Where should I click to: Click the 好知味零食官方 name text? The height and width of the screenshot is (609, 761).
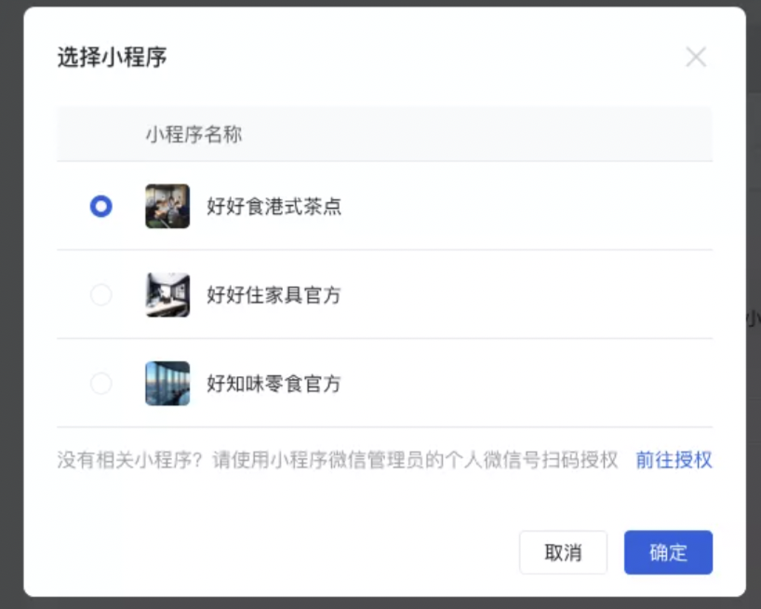[274, 384]
